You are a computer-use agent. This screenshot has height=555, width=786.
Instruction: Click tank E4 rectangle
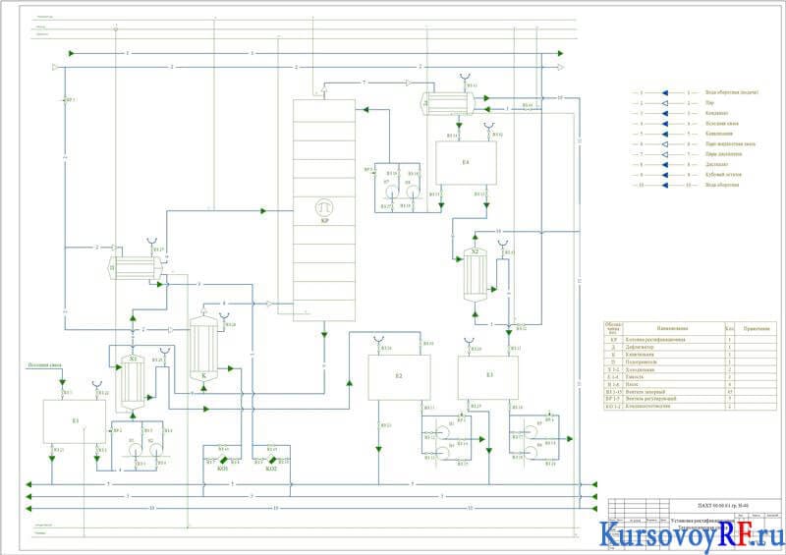pos(466,163)
